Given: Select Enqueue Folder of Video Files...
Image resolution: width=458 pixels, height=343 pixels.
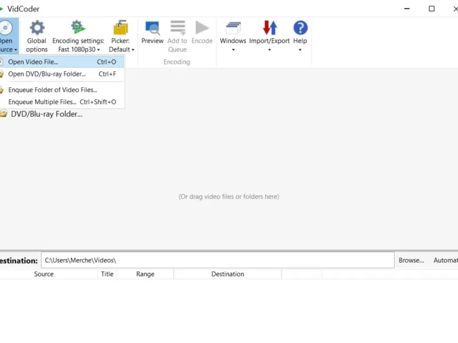Looking at the screenshot, I should [62, 90].
